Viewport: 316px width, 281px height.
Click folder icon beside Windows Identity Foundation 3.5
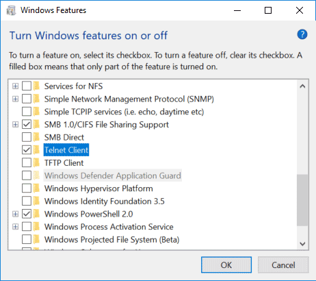(x=36, y=201)
